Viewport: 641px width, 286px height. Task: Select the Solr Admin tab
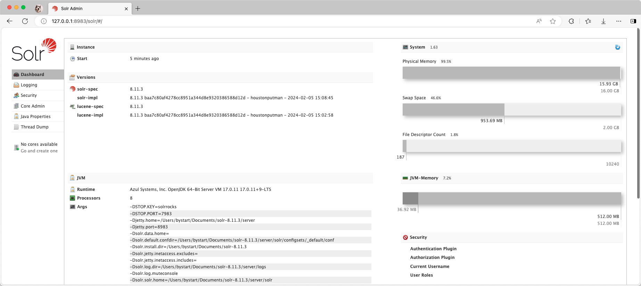pyautogui.click(x=90, y=9)
